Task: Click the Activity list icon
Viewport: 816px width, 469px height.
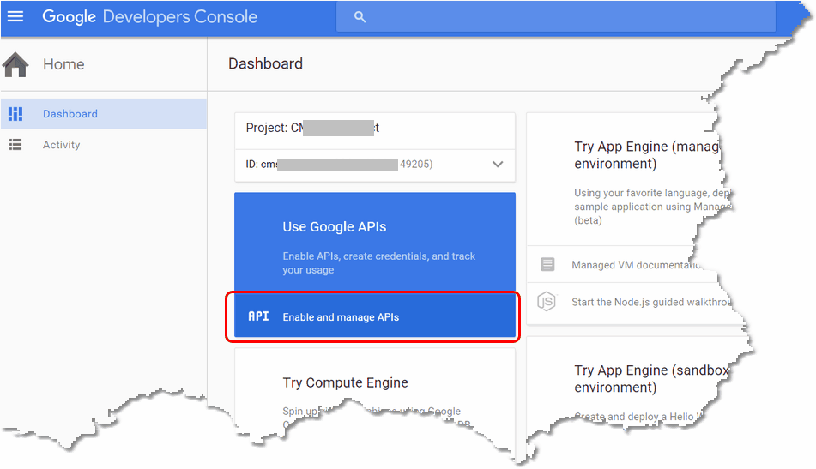Action: pos(15,145)
